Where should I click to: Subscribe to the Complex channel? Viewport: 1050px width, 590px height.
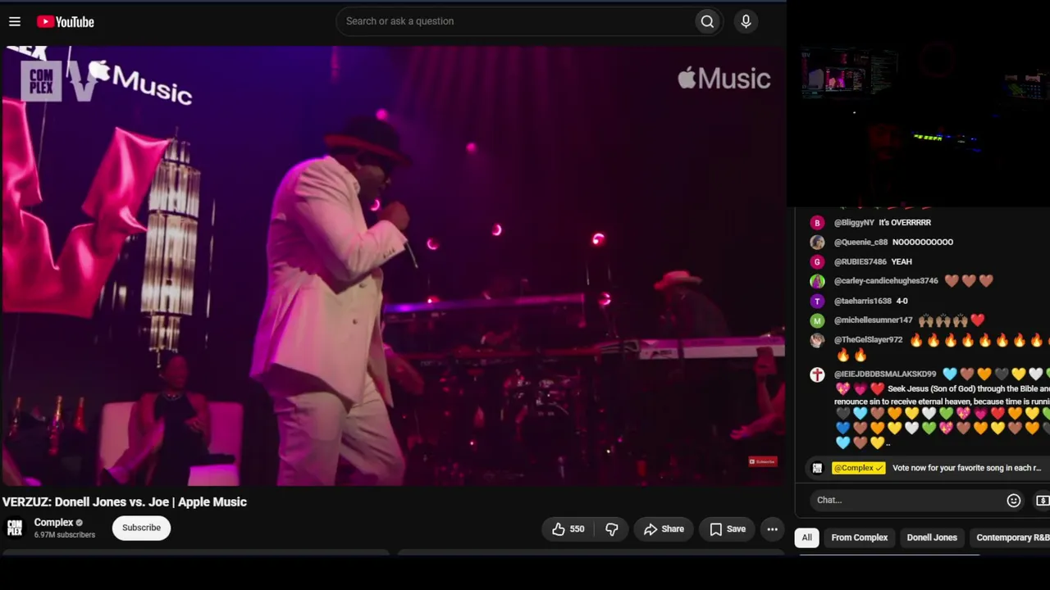pos(141,528)
